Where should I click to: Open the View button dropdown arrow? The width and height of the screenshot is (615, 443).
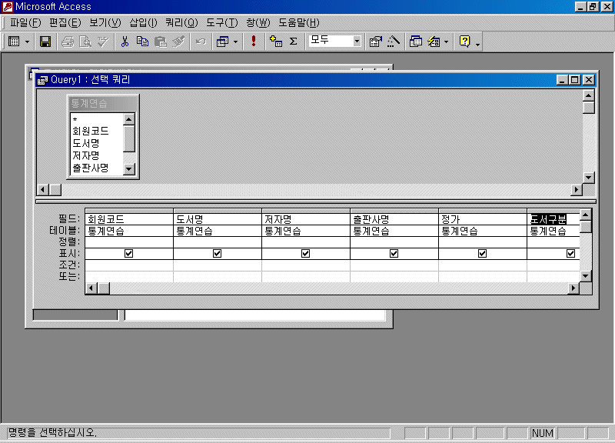click(x=27, y=42)
